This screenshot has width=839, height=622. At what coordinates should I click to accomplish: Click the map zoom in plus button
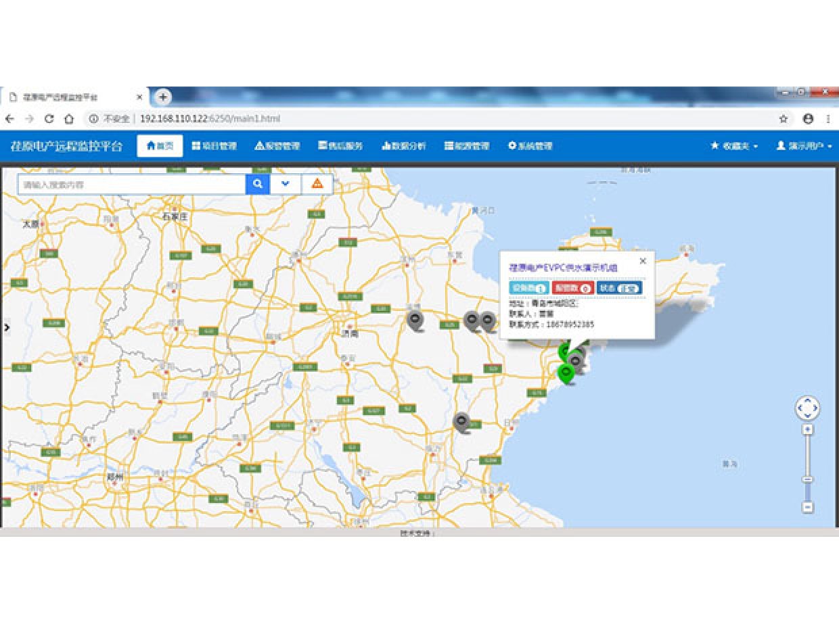[807, 429]
